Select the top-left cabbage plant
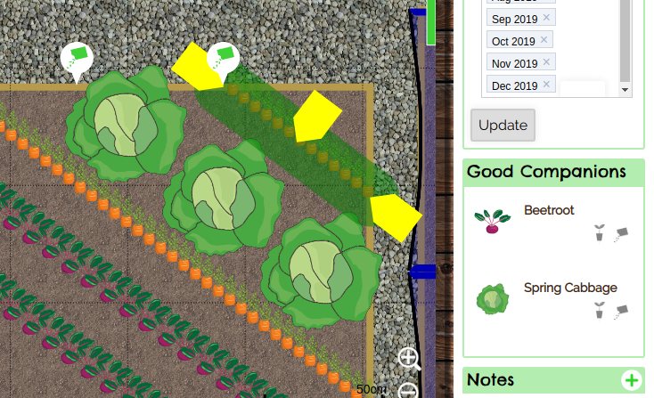Image resolution: width=654 pixels, height=398 pixels. tap(126, 123)
